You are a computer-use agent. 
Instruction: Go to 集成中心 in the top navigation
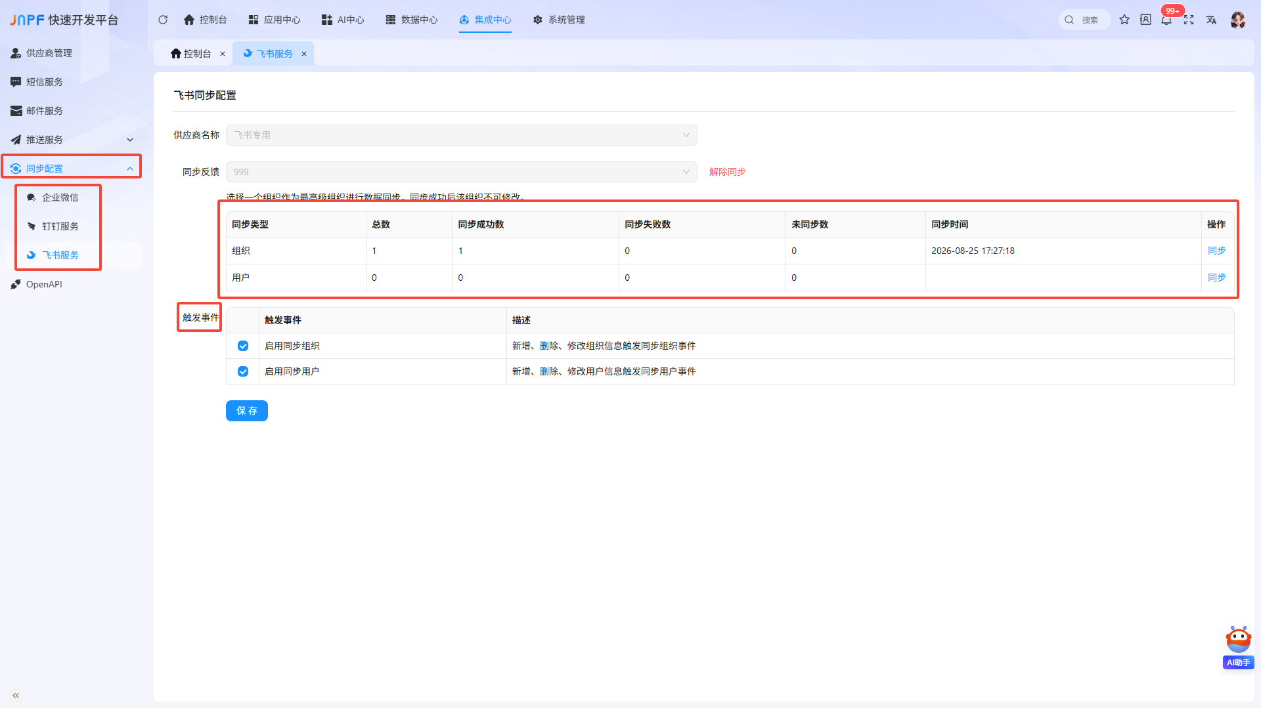[x=485, y=20]
